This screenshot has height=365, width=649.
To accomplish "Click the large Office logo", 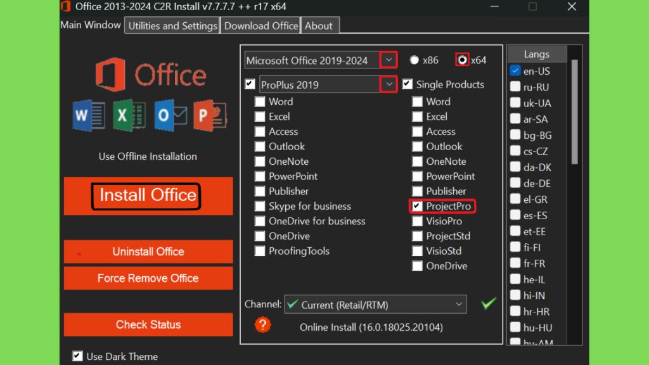I will [150, 75].
